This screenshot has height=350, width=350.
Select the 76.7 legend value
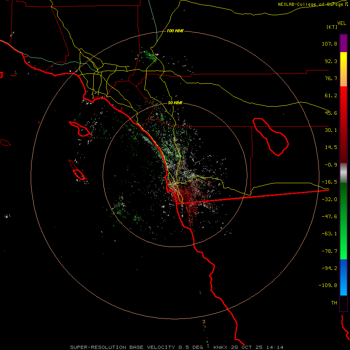(331, 78)
